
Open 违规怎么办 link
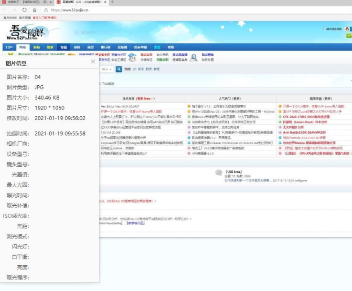180,60
